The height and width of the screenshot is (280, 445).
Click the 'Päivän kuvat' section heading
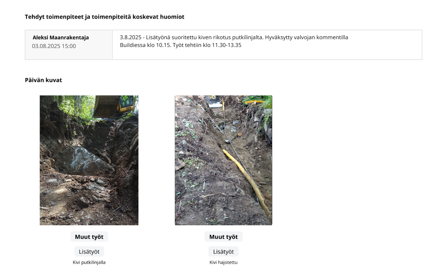(43, 80)
